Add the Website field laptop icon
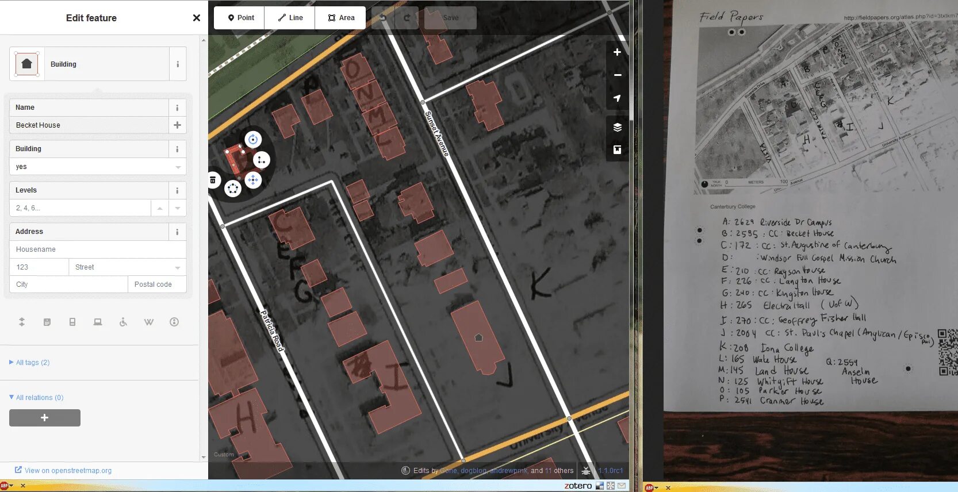The width and height of the screenshot is (958, 492). [x=98, y=322]
